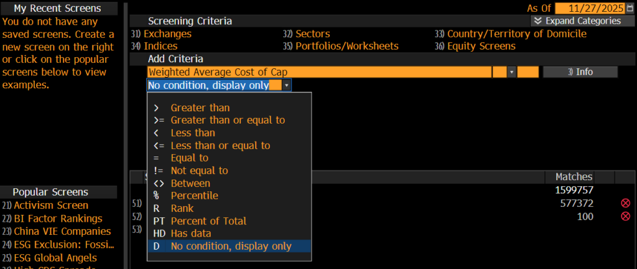This screenshot has height=269, width=637.
Task: Open the condition dropdown arrow
Action: tap(286, 85)
